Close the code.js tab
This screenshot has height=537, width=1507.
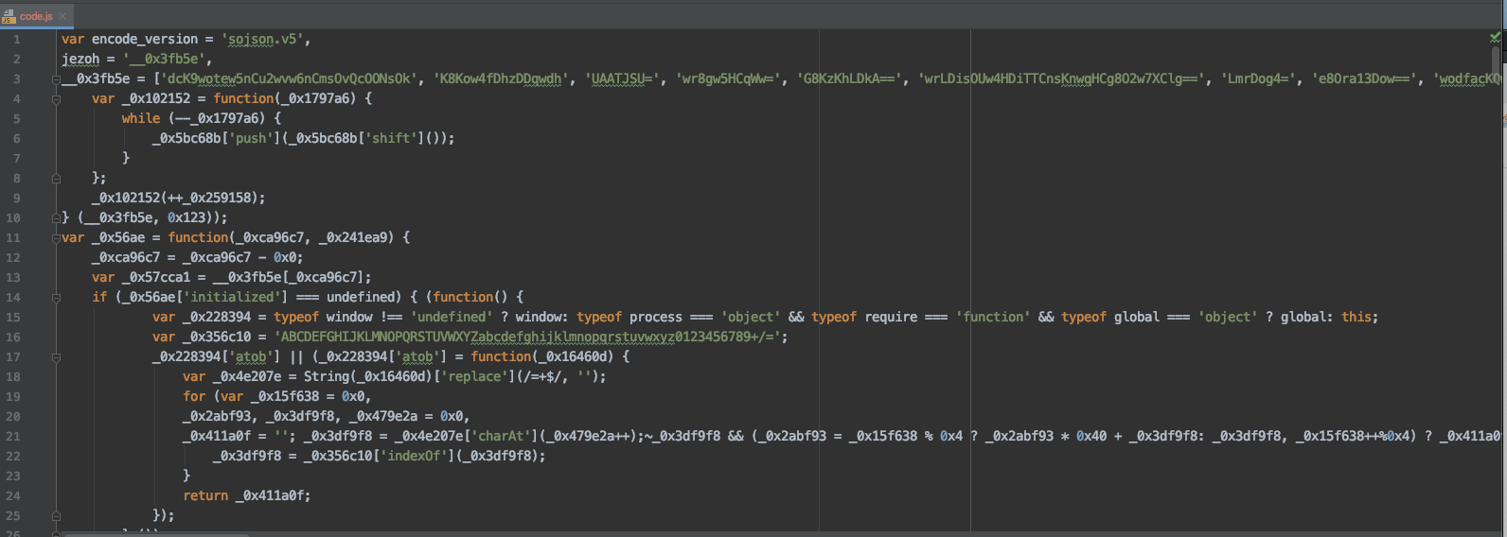tap(62, 16)
